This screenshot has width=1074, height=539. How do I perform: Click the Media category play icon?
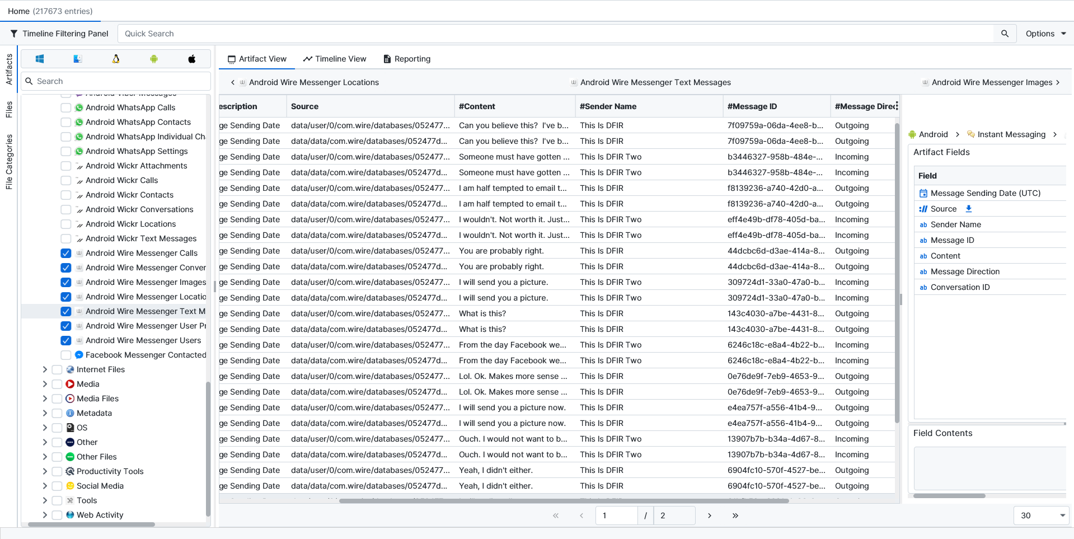pyautogui.click(x=70, y=384)
